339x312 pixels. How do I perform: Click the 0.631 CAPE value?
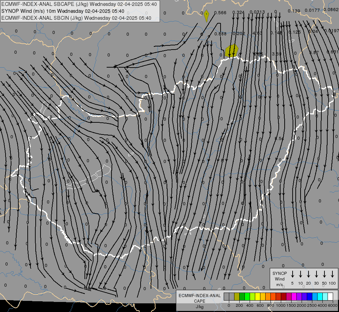pyautogui.click(x=332, y=52)
